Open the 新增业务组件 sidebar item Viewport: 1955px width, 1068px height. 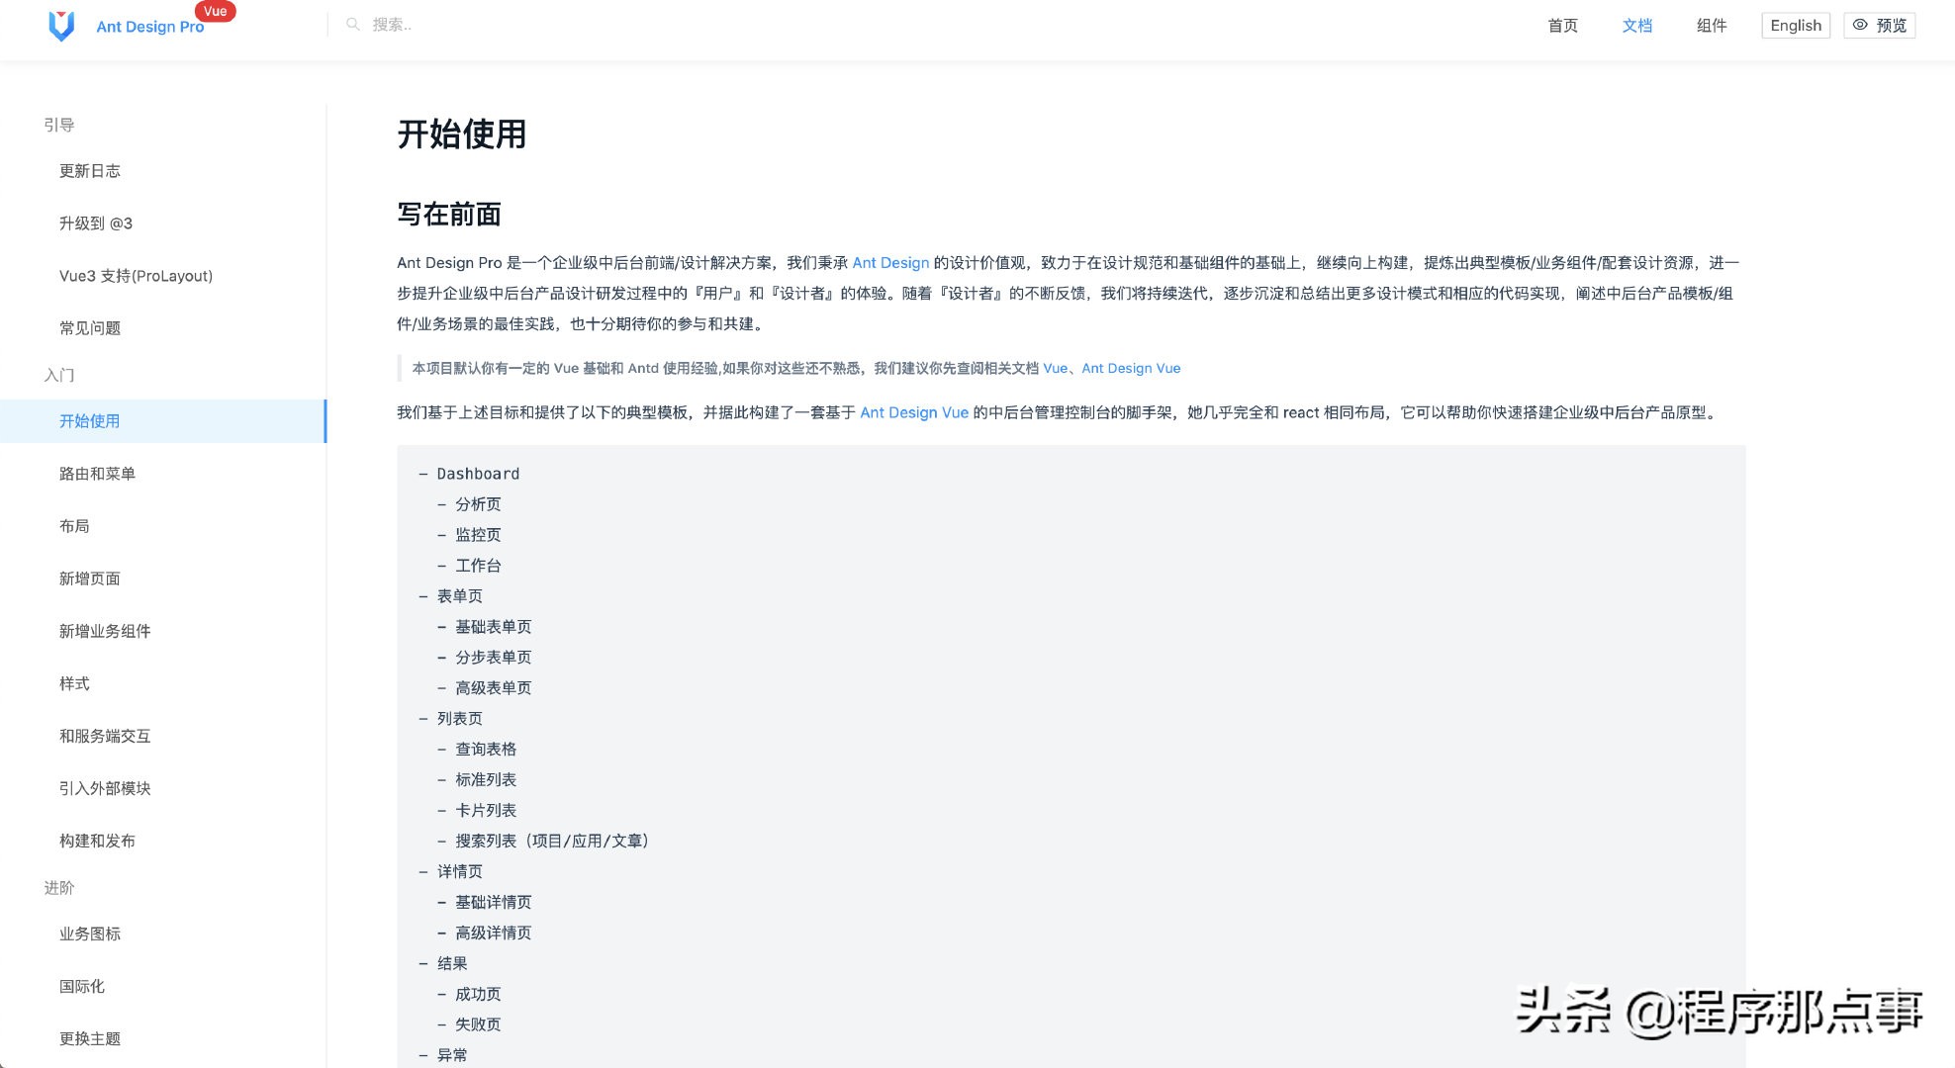105,631
